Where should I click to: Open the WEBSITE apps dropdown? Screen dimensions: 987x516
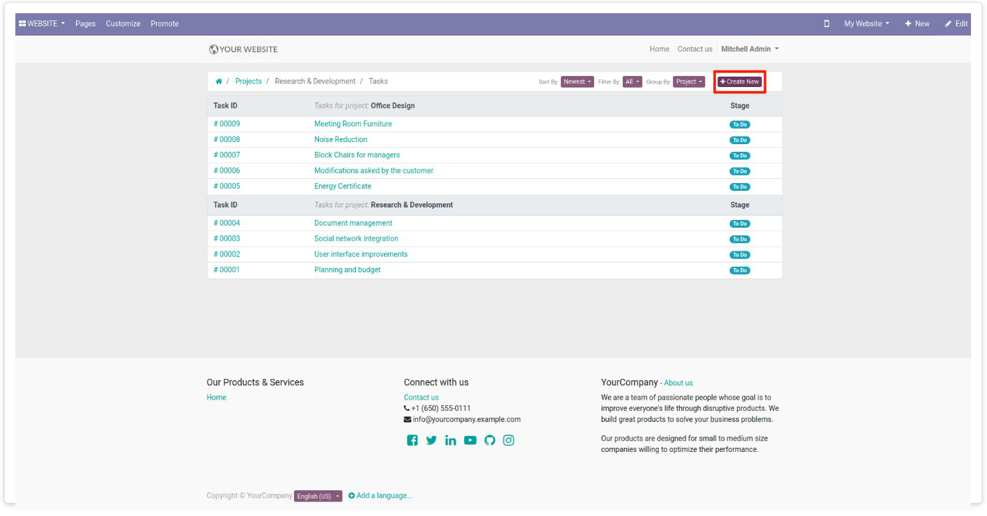(x=42, y=24)
